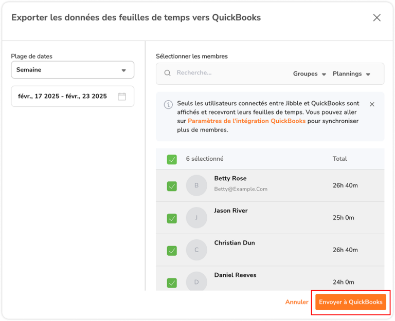Dismiss the info banner message
Viewport: 395px width, 321px height.
click(x=372, y=104)
